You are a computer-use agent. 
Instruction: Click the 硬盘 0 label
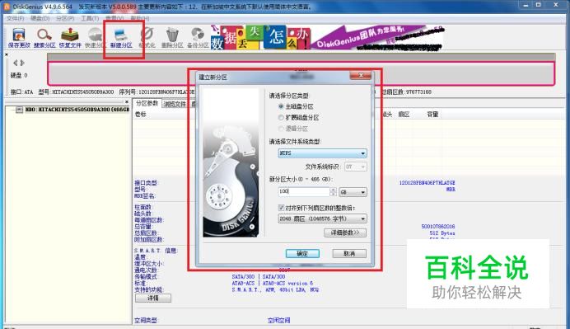coord(19,75)
